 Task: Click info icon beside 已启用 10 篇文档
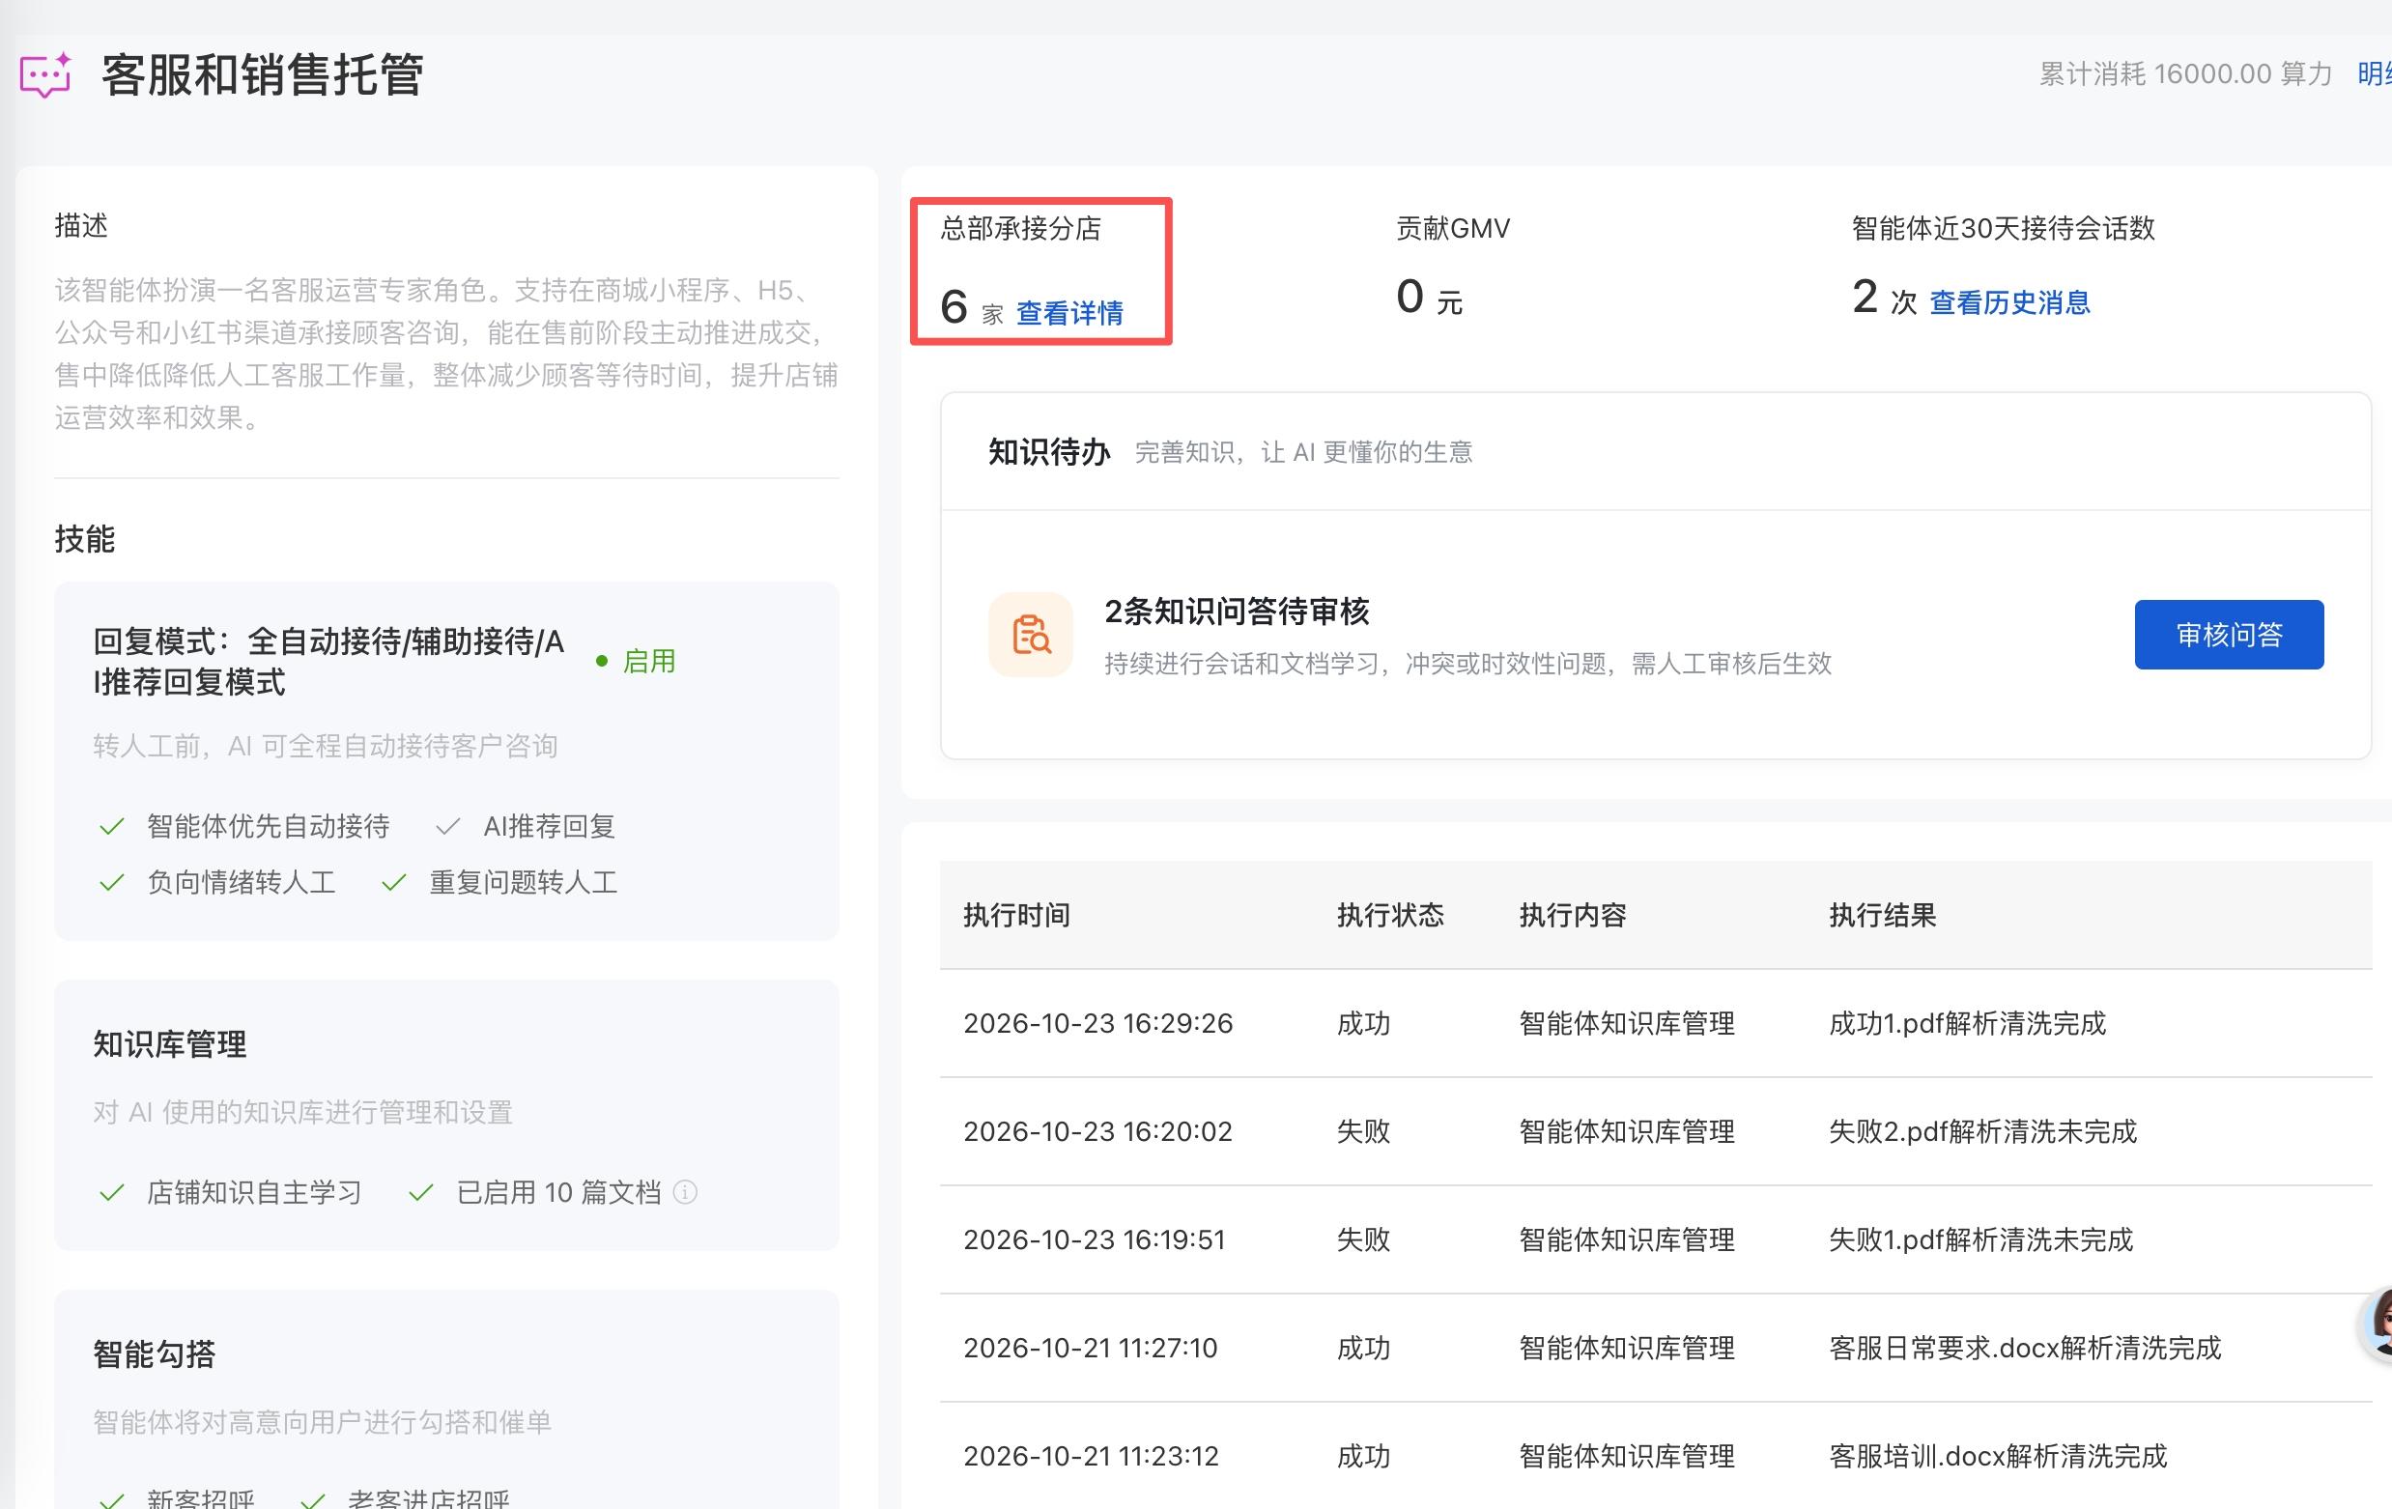tap(685, 1191)
